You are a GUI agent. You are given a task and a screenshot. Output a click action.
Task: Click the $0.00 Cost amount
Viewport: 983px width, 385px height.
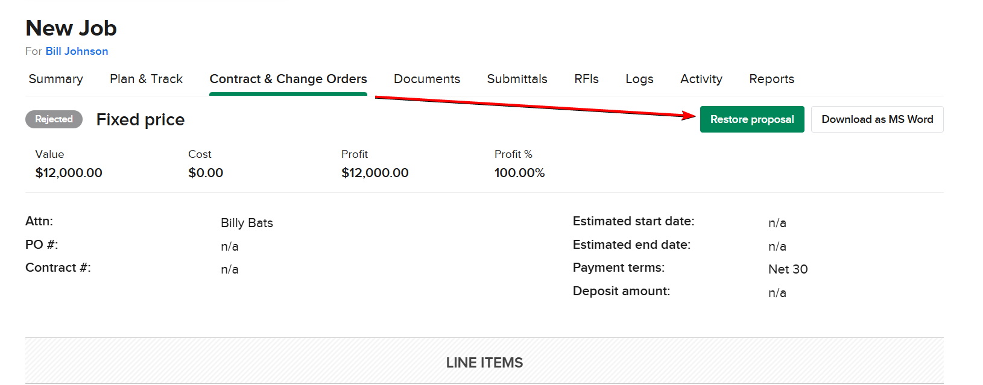click(x=206, y=173)
